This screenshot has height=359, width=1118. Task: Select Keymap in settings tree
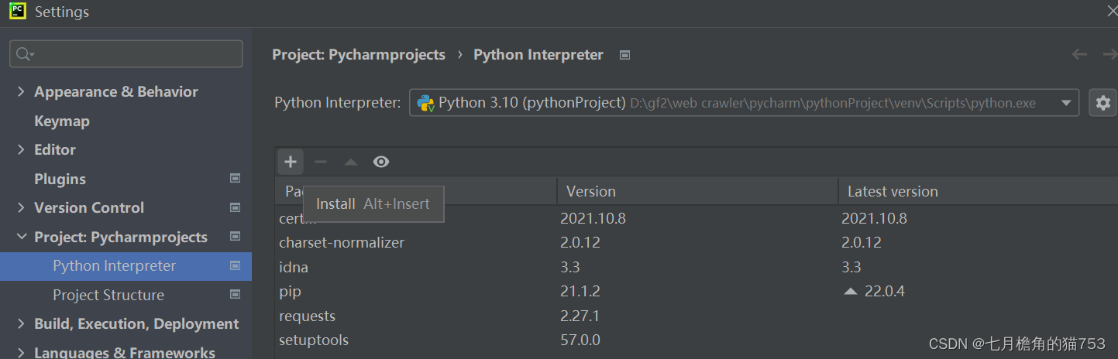point(62,121)
